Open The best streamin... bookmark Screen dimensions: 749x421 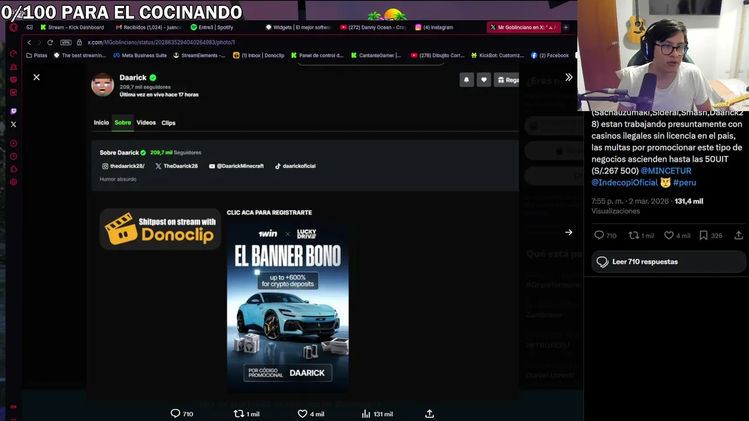tap(80, 55)
